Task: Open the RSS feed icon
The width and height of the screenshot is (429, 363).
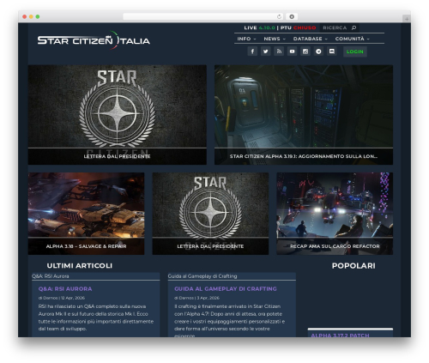Action: tap(279, 51)
